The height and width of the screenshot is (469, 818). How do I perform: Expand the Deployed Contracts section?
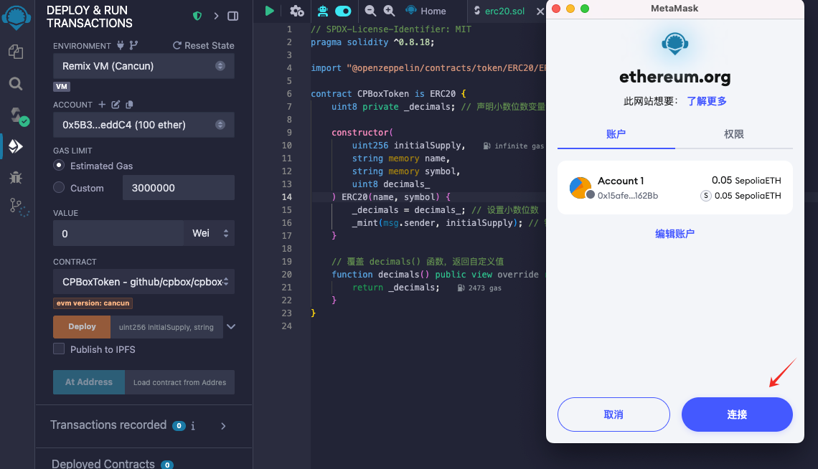pyautogui.click(x=103, y=463)
